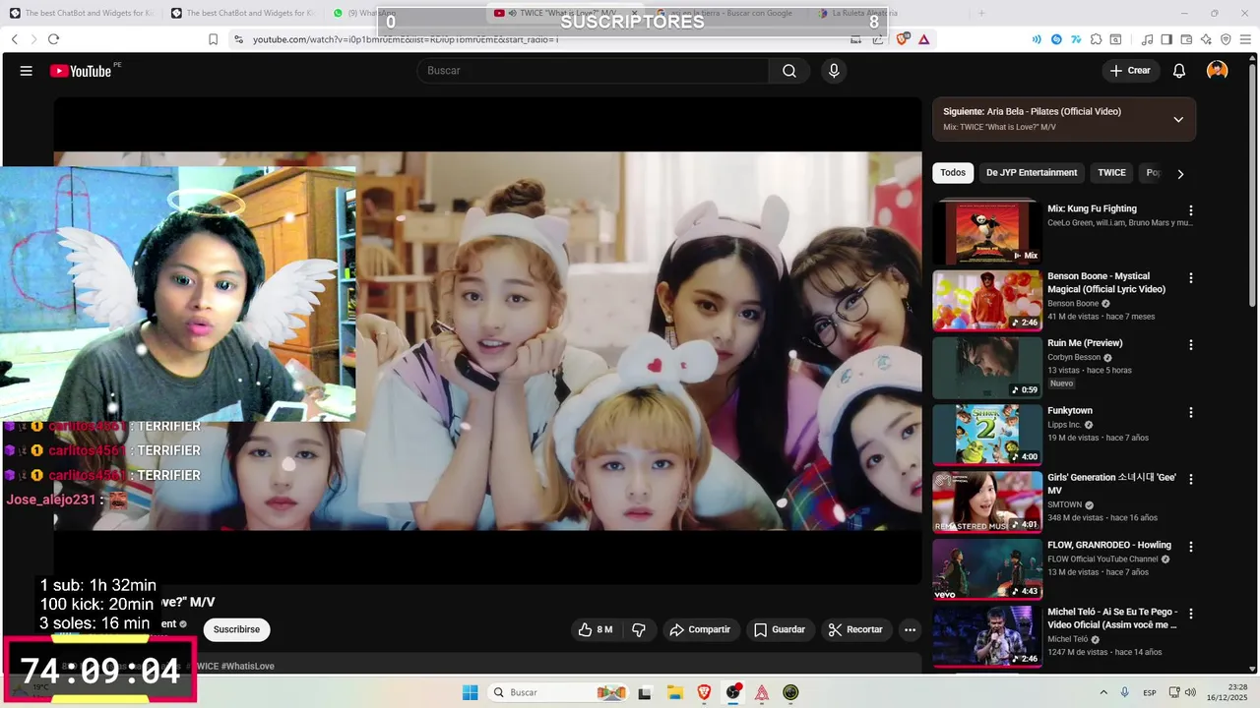
Task: Open more options for Benson Boone Mystical Magical
Action: 1190,278
